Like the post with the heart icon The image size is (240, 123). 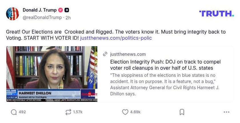[125, 112]
